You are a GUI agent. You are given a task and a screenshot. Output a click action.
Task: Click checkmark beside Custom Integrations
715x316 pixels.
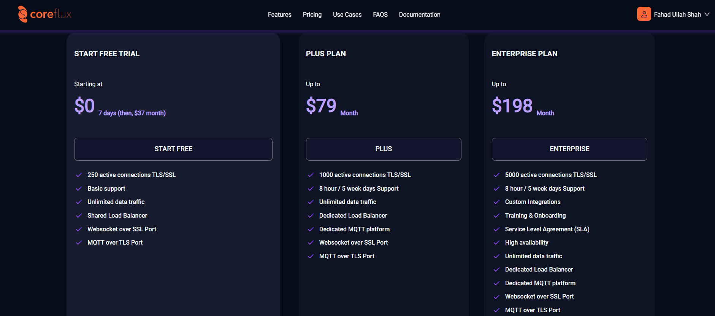point(496,202)
